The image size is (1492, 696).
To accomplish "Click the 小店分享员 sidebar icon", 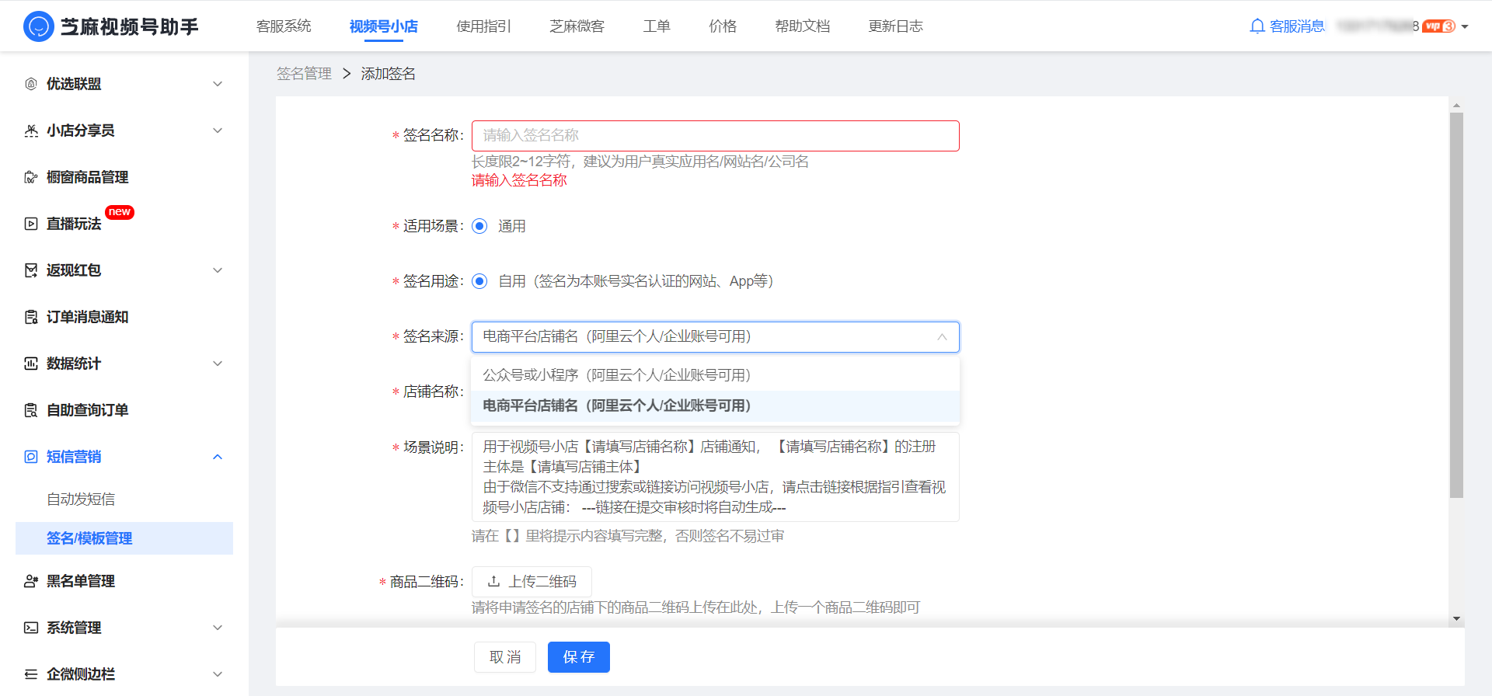I will click(x=31, y=130).
